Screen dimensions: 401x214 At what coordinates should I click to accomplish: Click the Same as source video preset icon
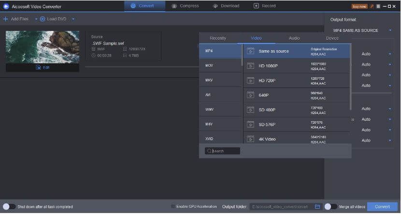[251, 51]
